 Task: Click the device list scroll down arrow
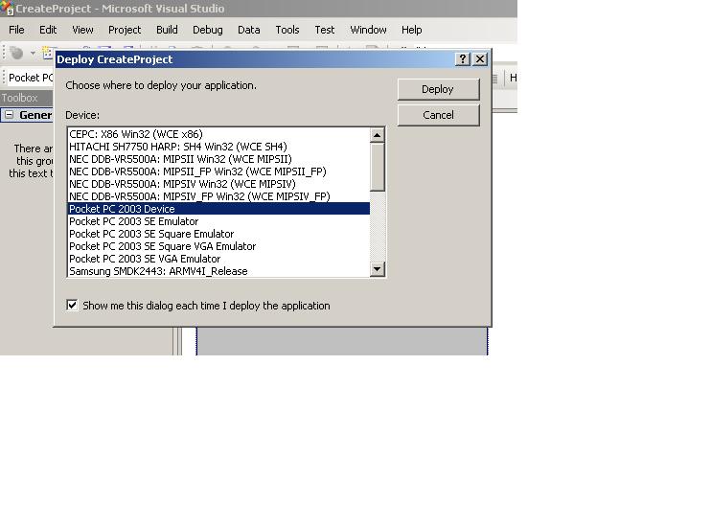tap(378, 269)
